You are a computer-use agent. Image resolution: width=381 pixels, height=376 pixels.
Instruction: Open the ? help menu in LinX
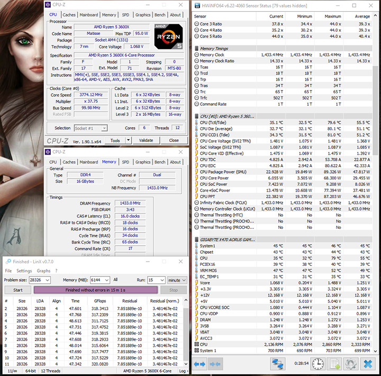click(x=57, y=271)
